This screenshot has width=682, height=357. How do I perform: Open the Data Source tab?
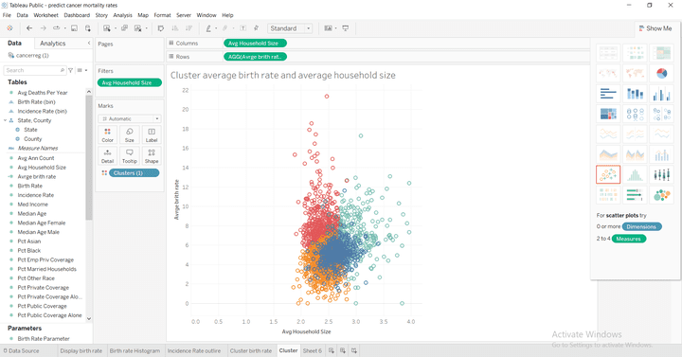(21, 350)
